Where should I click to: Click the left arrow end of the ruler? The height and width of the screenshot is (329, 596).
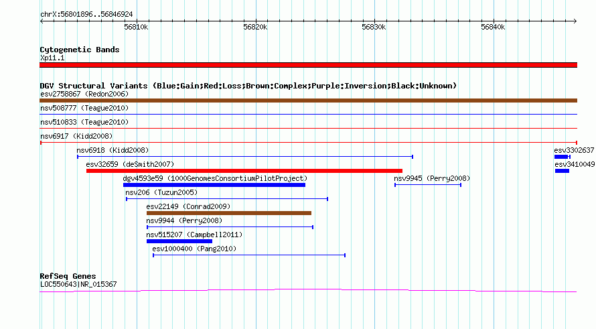point(42,21)
